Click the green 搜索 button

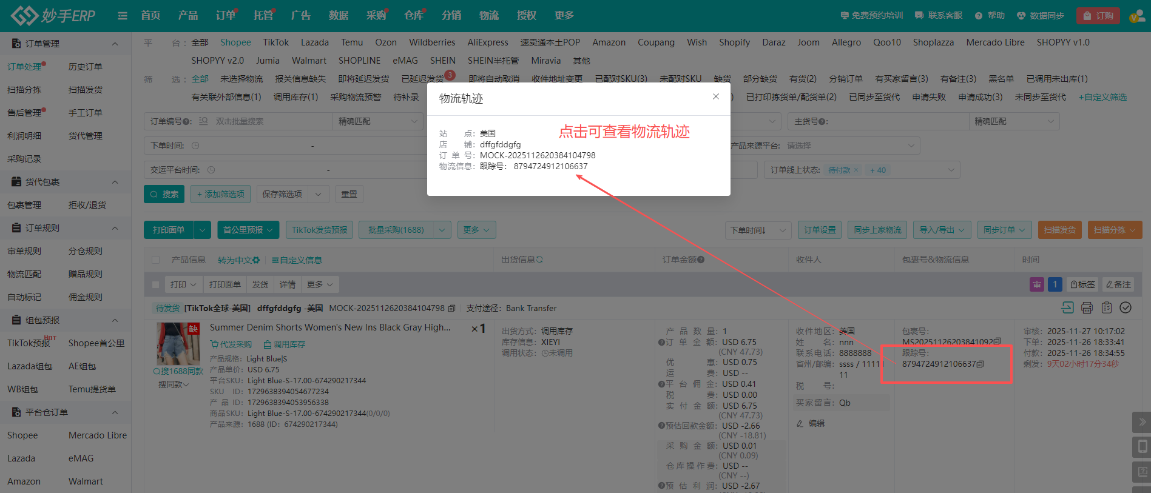(164, 194)
